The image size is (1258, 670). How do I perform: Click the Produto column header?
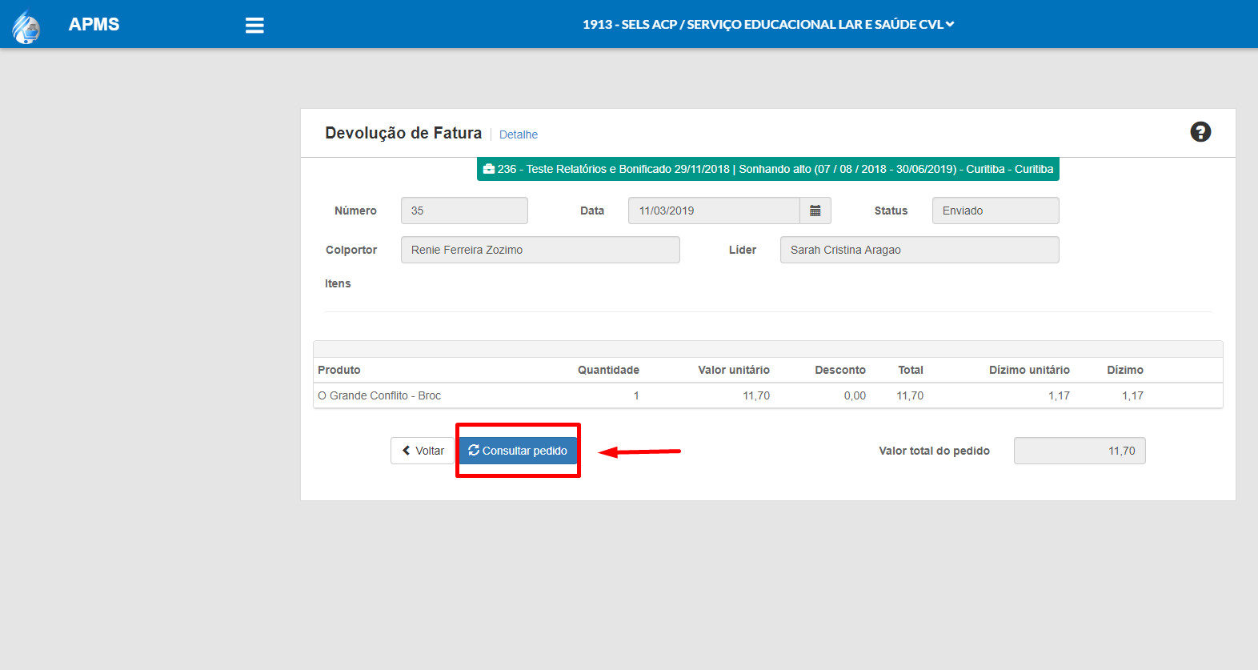click(x=339, y=370)
